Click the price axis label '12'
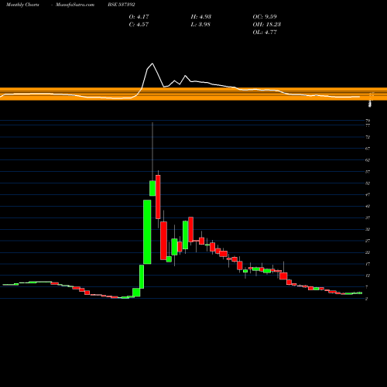 (368, 276)
